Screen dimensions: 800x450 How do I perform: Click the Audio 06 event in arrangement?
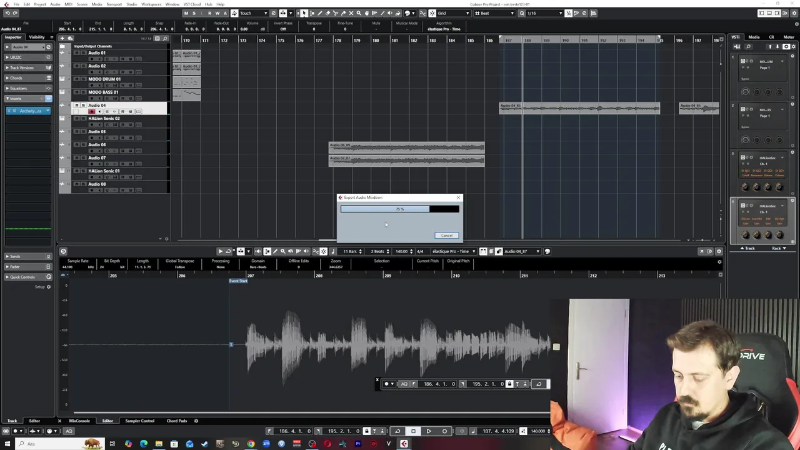[406, 147]
